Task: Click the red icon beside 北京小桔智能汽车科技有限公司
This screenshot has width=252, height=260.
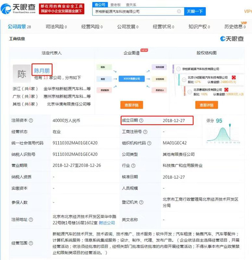Action: pos(234,77)
